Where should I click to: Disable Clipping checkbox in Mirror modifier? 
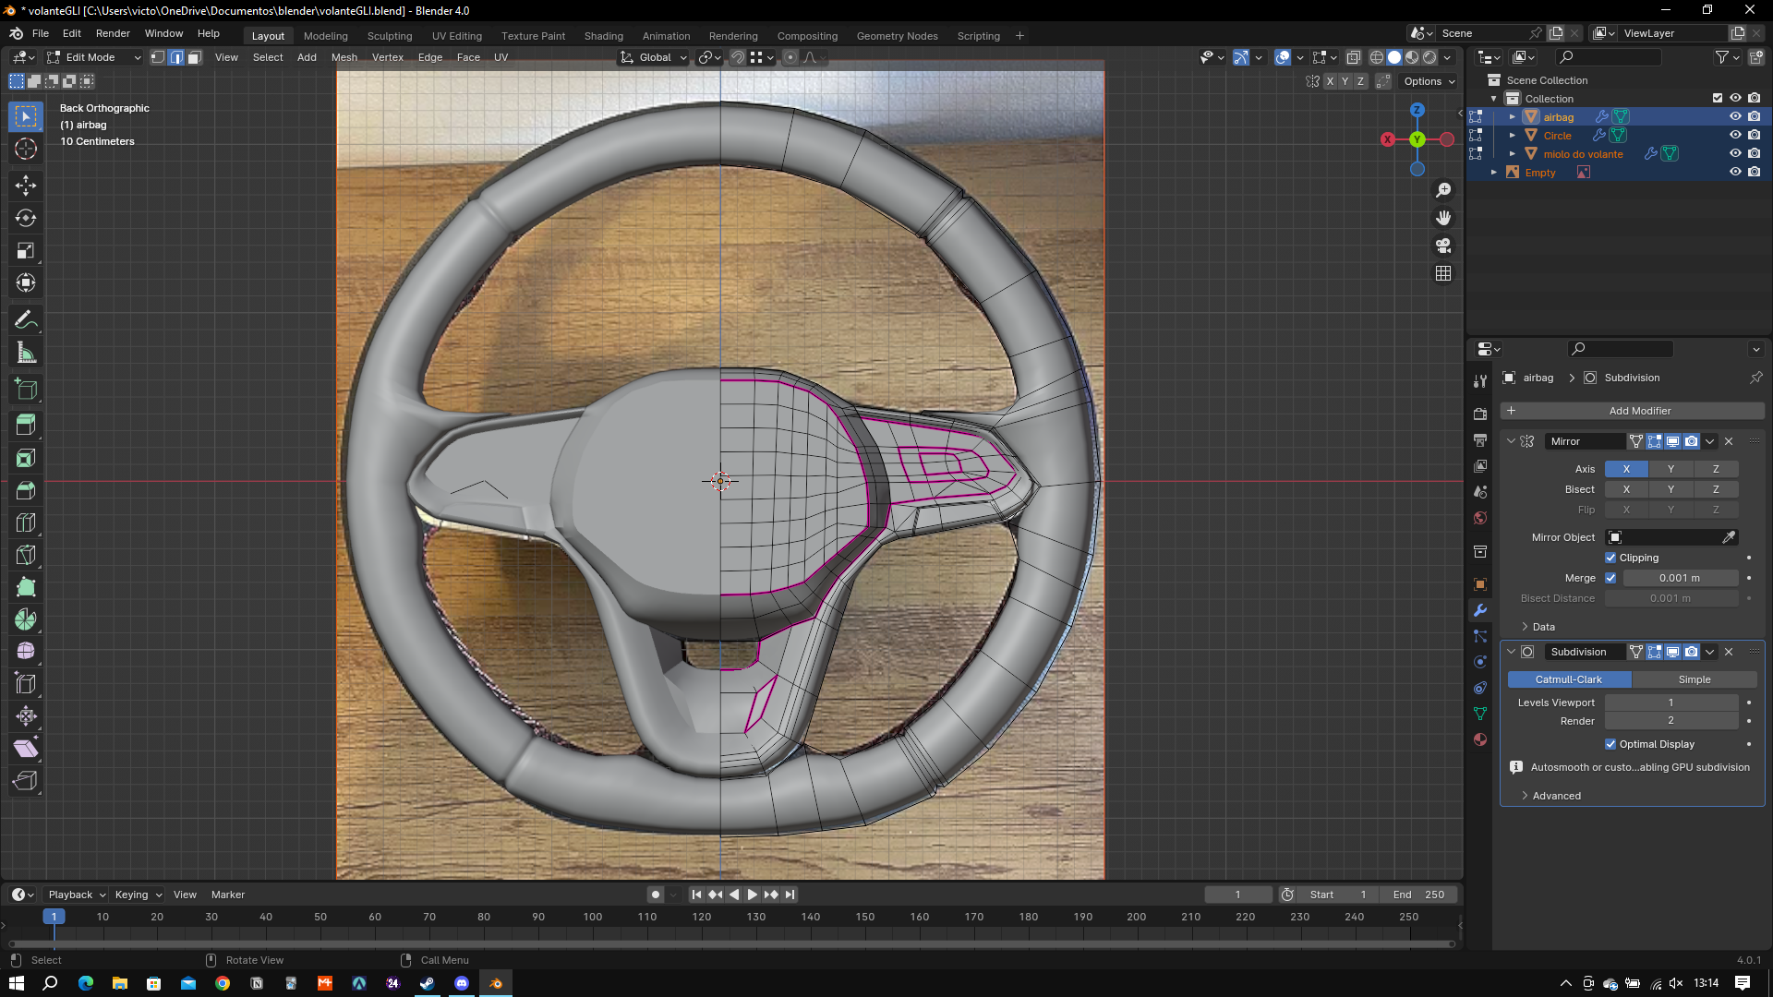[1610, 558]
